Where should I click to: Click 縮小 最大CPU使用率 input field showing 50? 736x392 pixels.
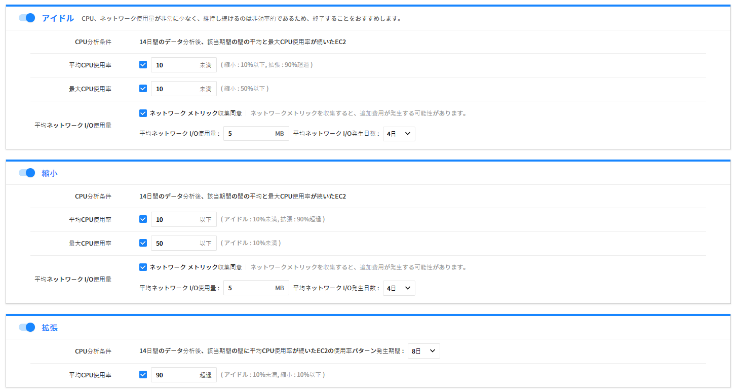tap(175, 243)
